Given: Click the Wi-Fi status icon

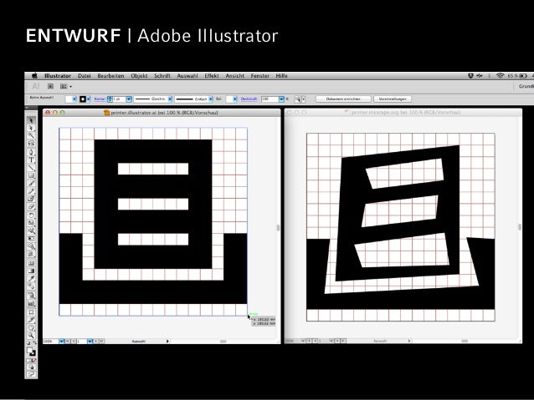Looking at the screenshot, I should point(500,76).
